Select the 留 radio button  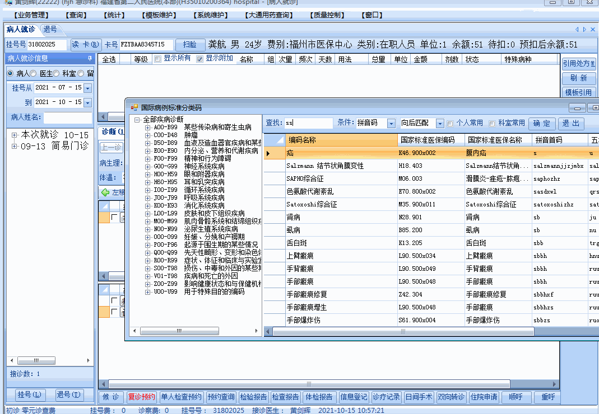point(81,73)
